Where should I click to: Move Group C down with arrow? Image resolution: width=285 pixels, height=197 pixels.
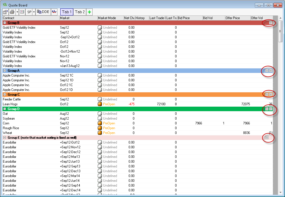(271, 95)
